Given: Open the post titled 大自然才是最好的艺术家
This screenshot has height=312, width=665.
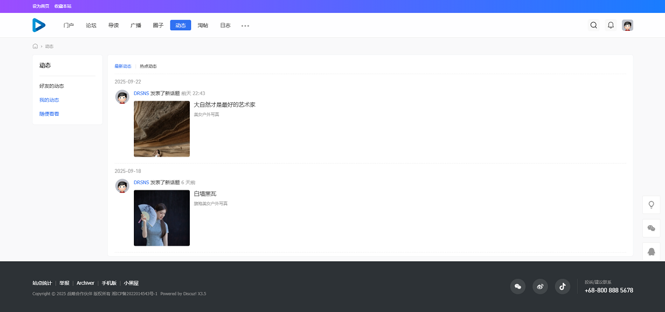Looking at the screenshot, I should click(224, 105).
